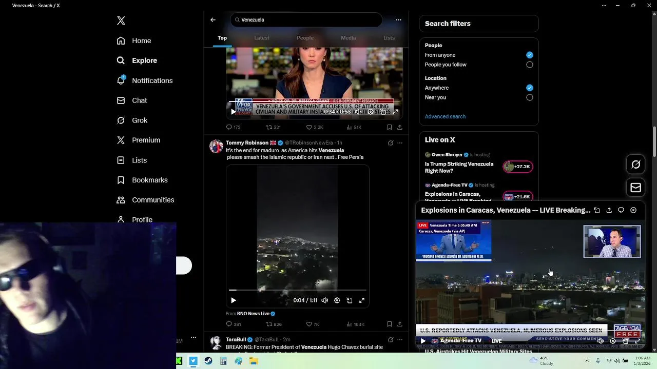Image resolution: width=657 pixels, height=369 pixels.
Task: Switch to the Top tab
Action: 222,38
